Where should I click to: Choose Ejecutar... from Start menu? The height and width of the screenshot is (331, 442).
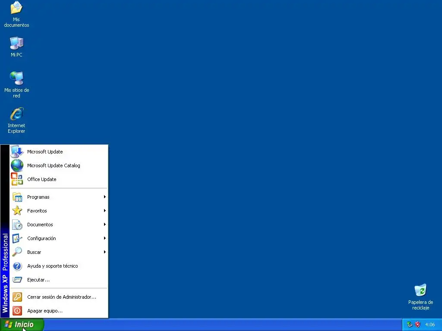(x=59, y=279)
